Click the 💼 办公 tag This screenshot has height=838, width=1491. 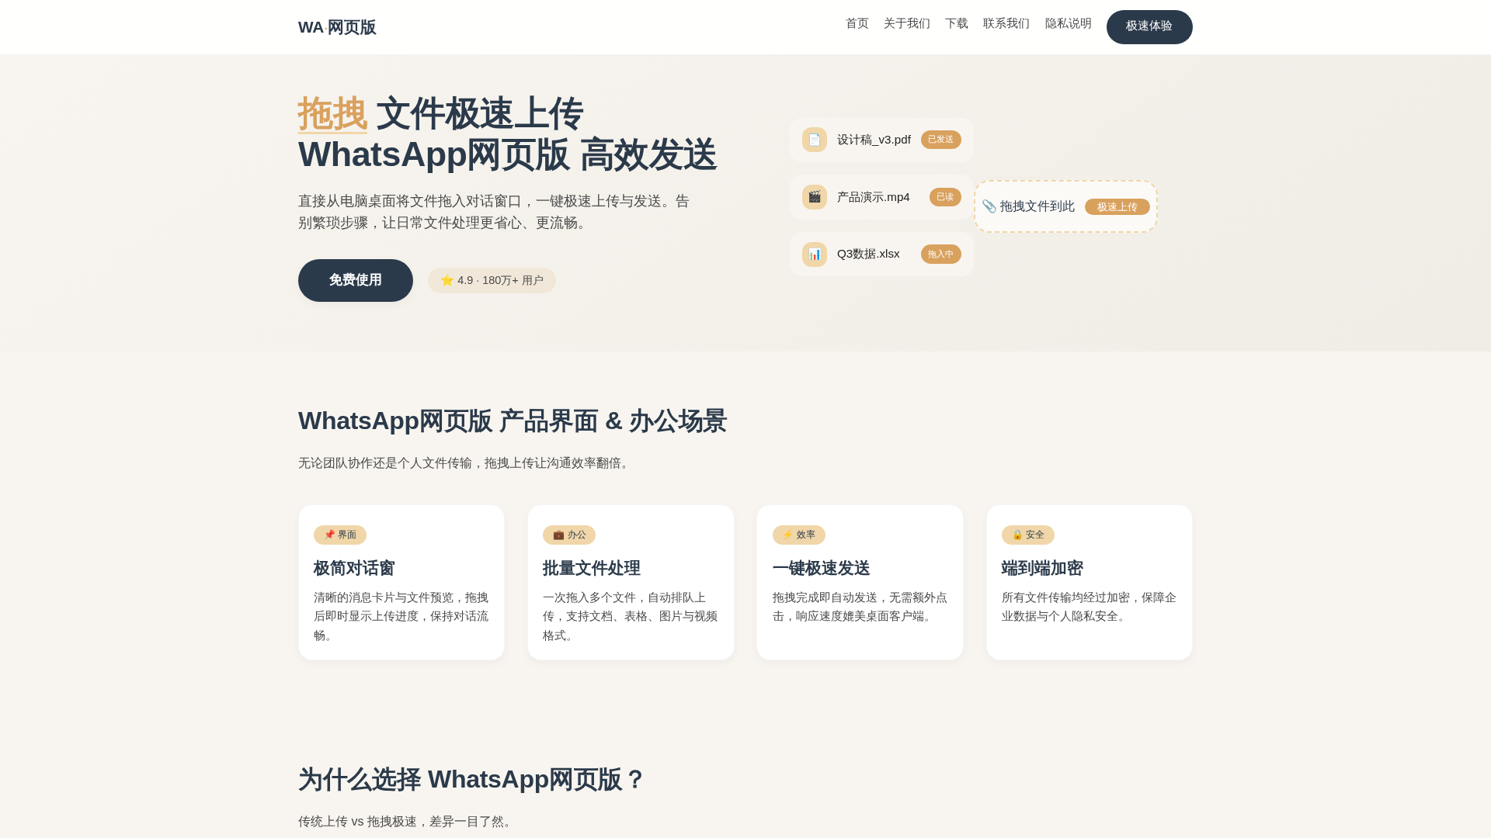click(569, 535)
